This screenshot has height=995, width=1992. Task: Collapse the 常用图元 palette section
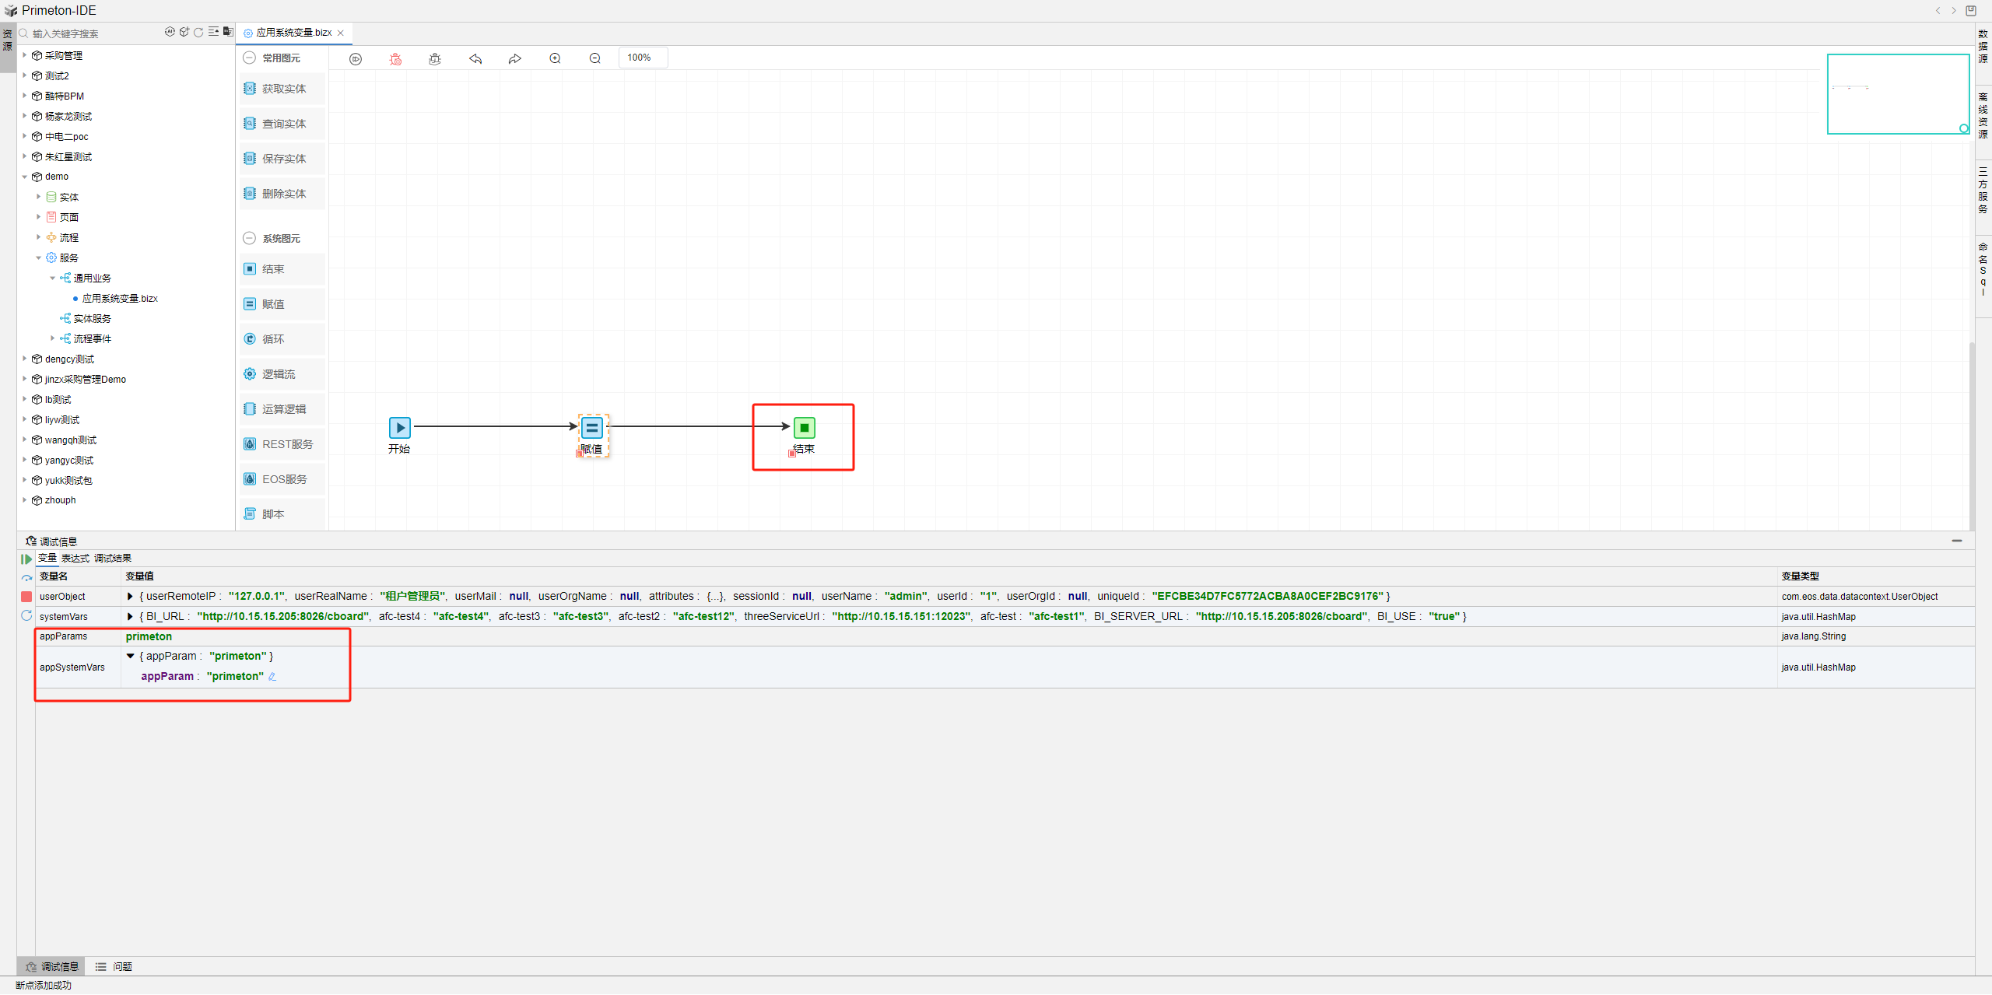click(x=249, y=58)
